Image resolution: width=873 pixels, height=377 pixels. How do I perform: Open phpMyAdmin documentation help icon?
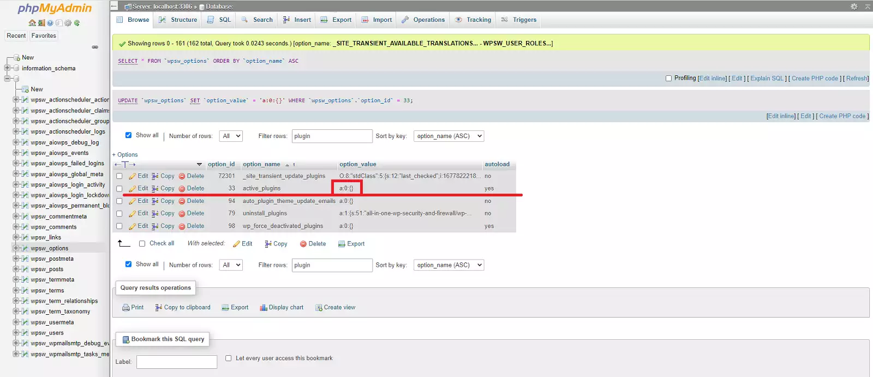click(50, 23)
